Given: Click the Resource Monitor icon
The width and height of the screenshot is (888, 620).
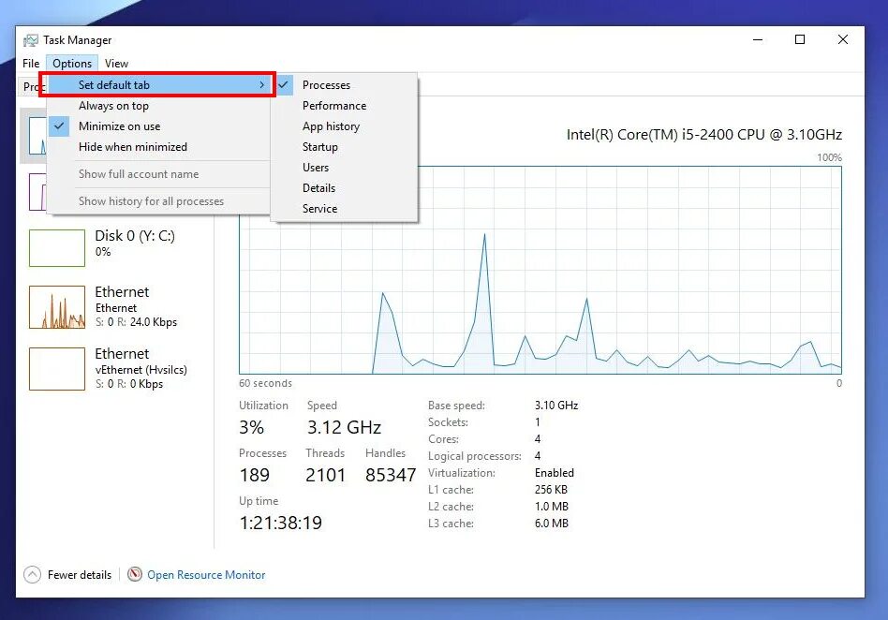Looking at the screenshot, I should pos(135,575).
